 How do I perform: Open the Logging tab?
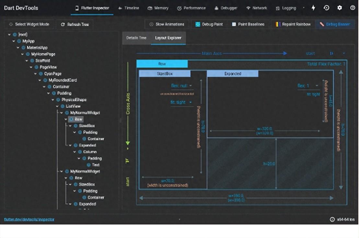pos(286,8)
